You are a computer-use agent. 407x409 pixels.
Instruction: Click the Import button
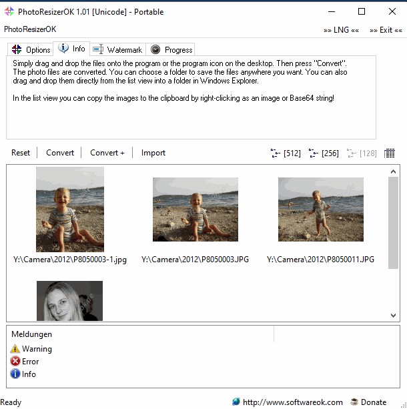point(153,153)
